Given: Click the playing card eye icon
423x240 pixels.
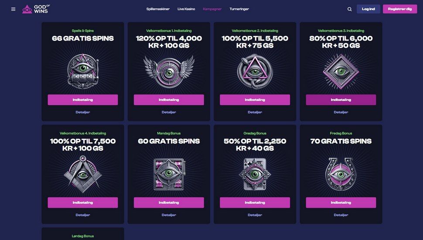Looking at the screenshot, I should [255, 174].
